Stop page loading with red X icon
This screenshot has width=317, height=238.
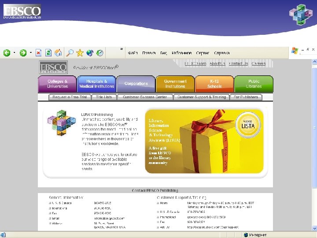click(38, 53)
